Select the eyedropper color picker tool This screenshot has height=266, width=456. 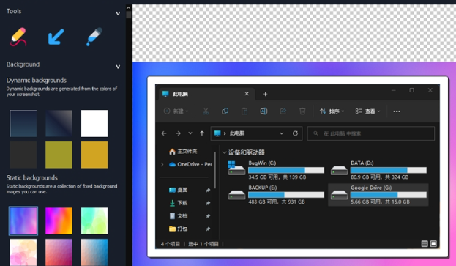pyautogui.click(x=94, y=37)
